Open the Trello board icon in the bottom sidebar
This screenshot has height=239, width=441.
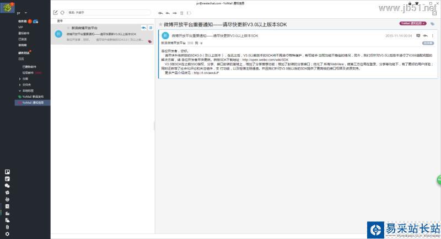(7, 172)
